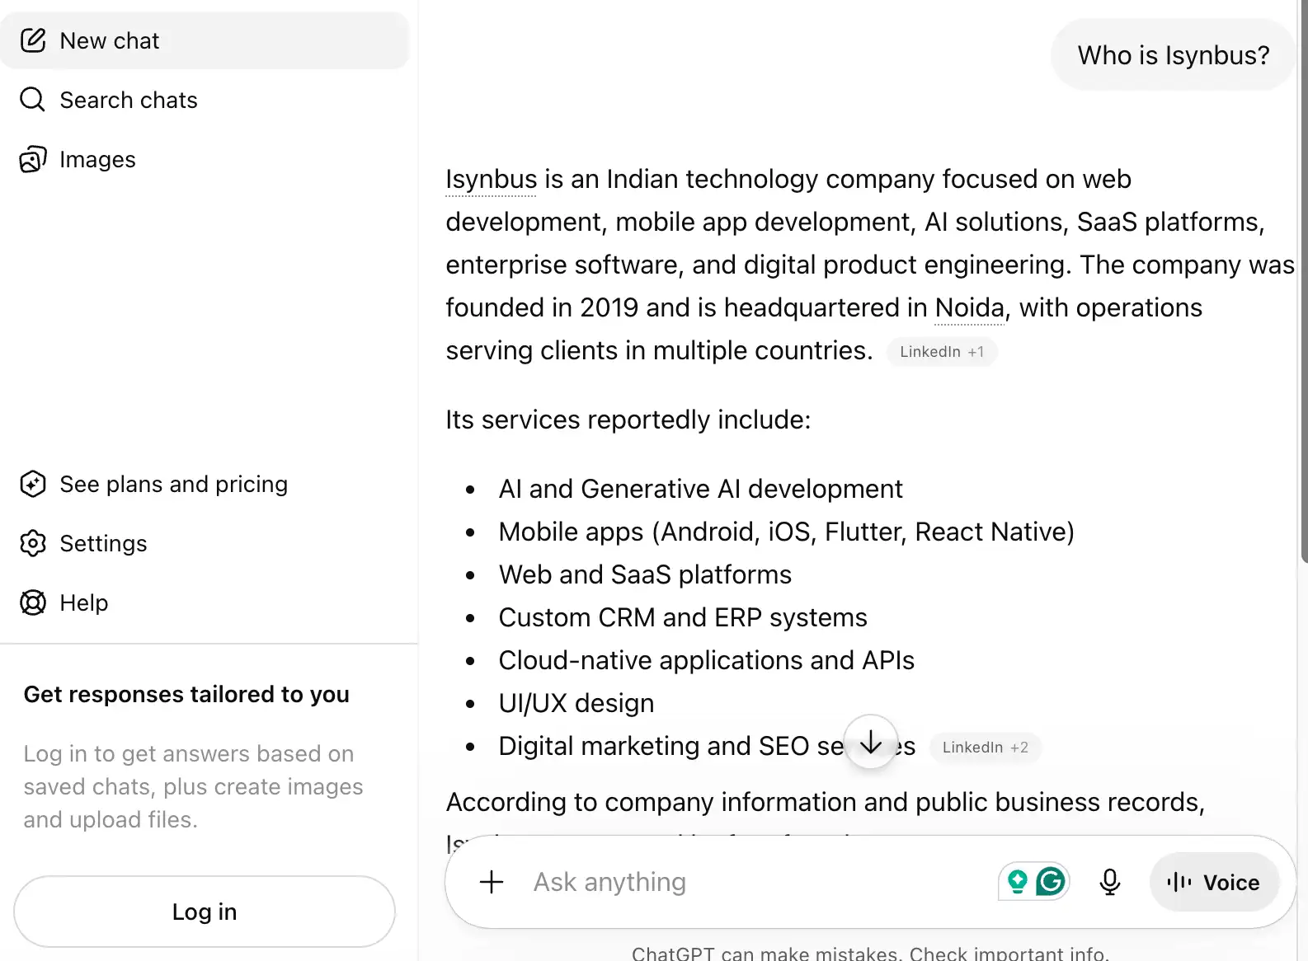Click 'Cloud-native applications and APIs' bullet
Viewport: 1308px width, 961px height.
(x=707, y=661)
